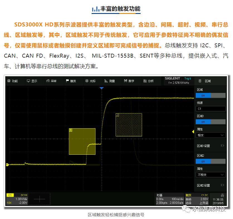Select the yellow trigger level arrow
This screenshot has width=233, height=219.
coord(193,132)
